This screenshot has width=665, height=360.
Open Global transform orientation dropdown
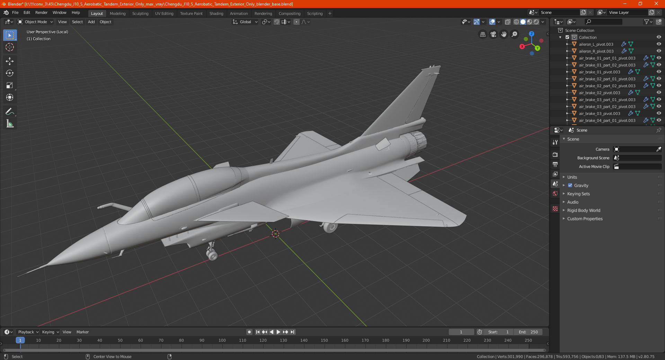point(245,22)
